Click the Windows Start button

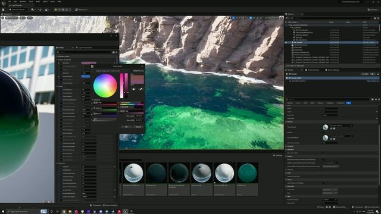(3, 212)
